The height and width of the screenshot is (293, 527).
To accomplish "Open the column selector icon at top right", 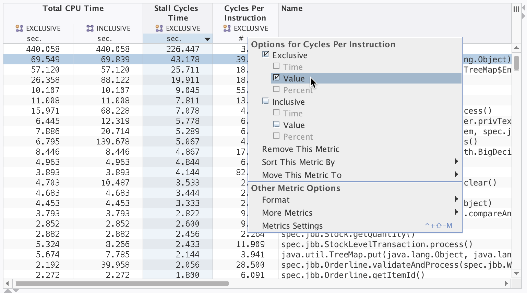I will 516,10.
